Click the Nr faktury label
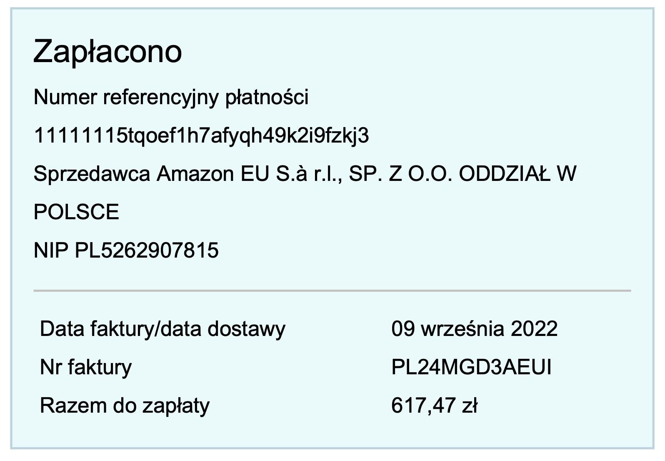Viewport: 665px width, 461px height. pos(86,368)
